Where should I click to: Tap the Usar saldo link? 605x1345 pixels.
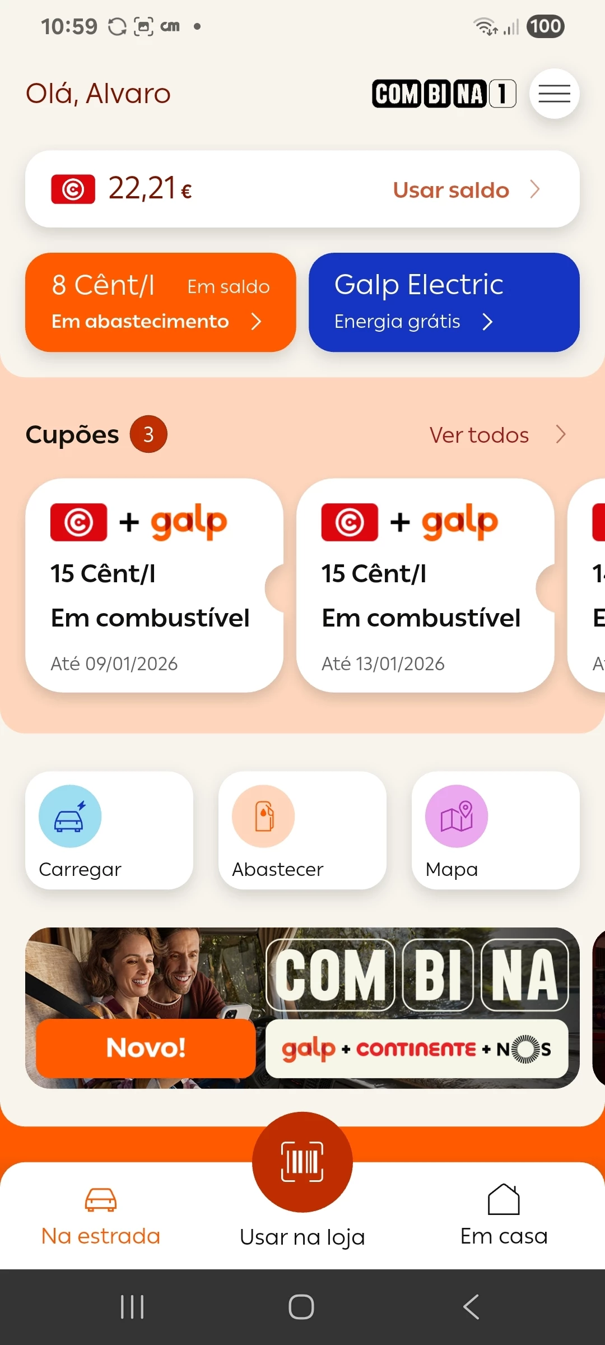click(451, 191)
